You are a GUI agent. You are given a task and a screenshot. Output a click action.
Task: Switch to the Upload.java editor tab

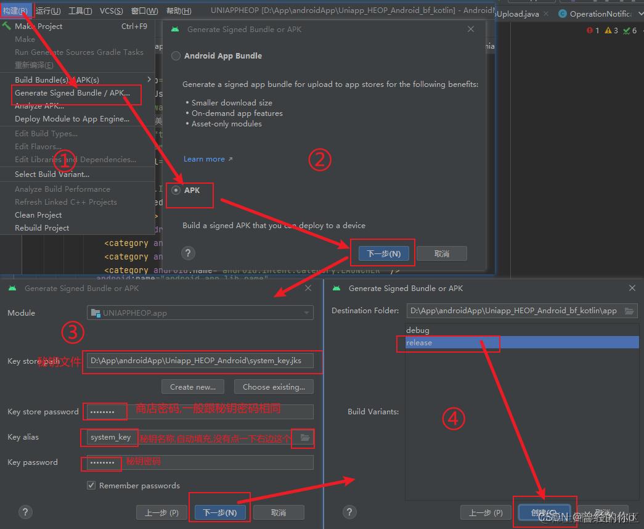pyautogui.click(x=518, y=14)
